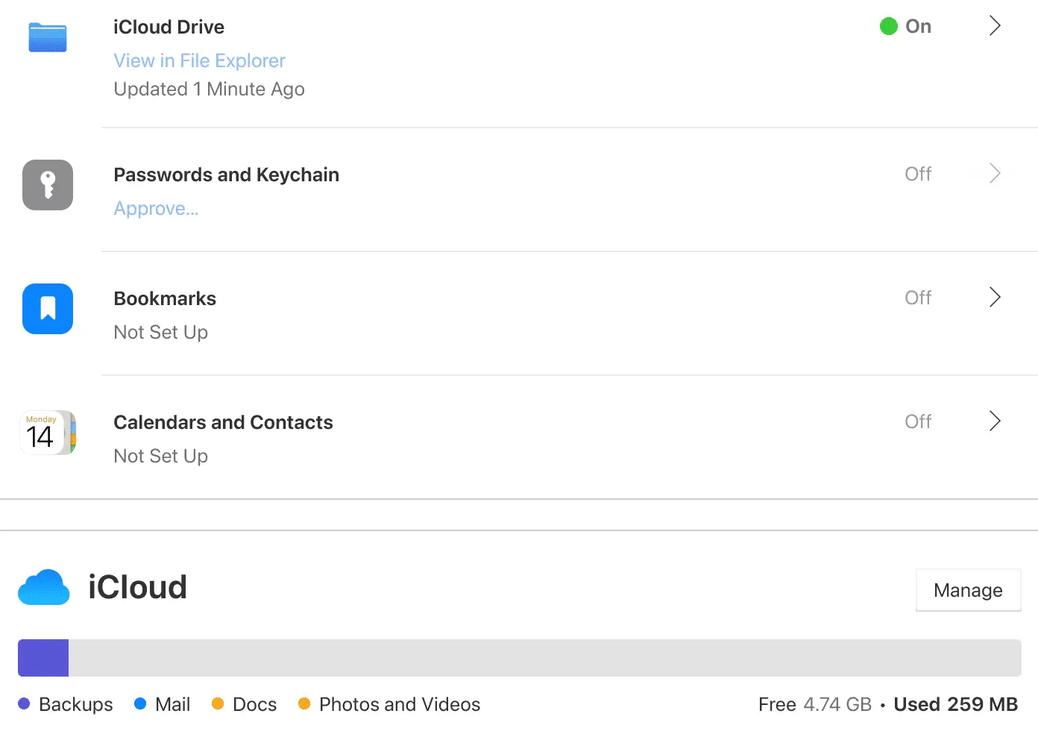Click the green On status dot
The image size is (1038, 740).
pos(888,27)
